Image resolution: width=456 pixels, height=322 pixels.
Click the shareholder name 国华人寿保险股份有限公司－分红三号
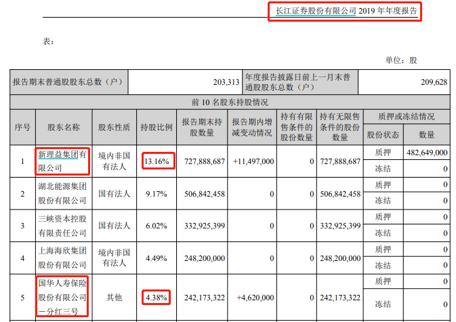pyautogui.click(x=62, y=298)
